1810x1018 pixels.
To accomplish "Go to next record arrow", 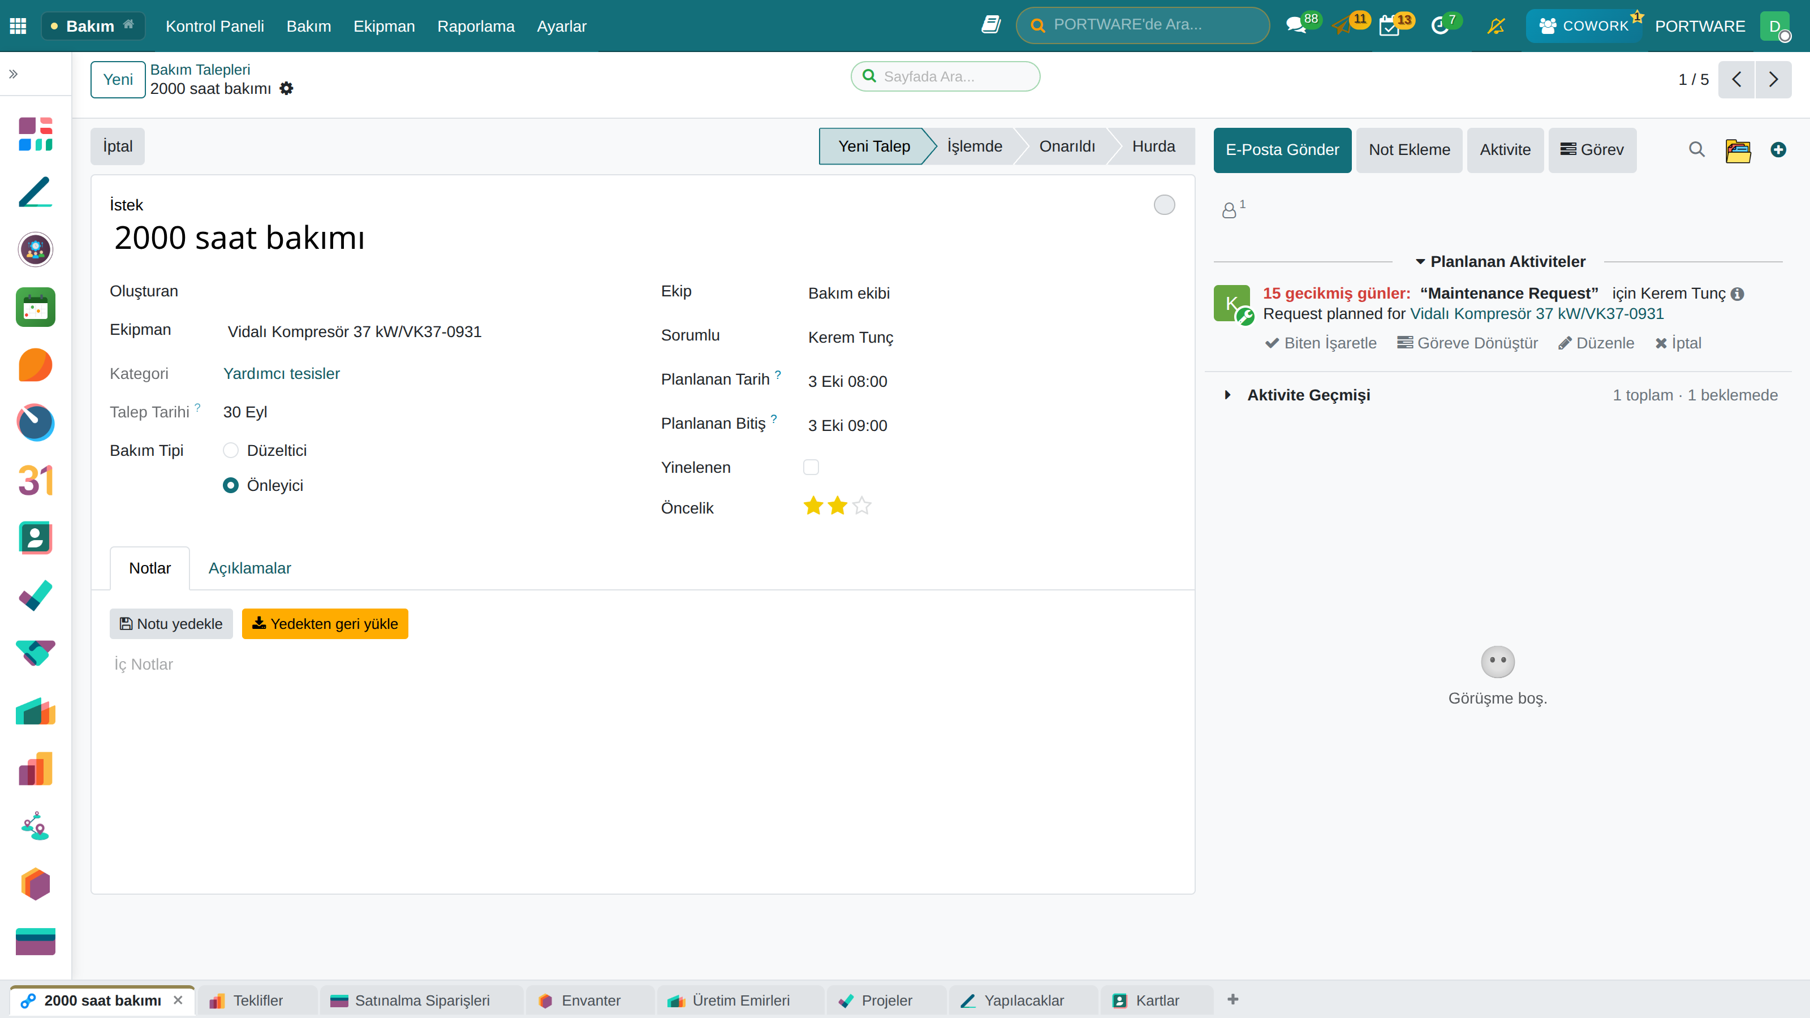I will pos(1773,79).
